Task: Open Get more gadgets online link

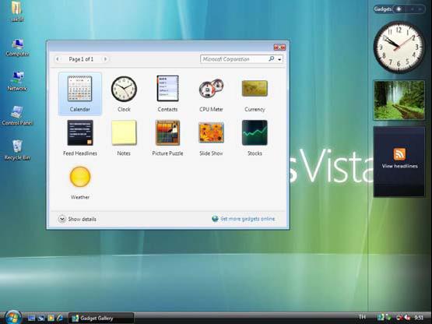Action: 248,219
